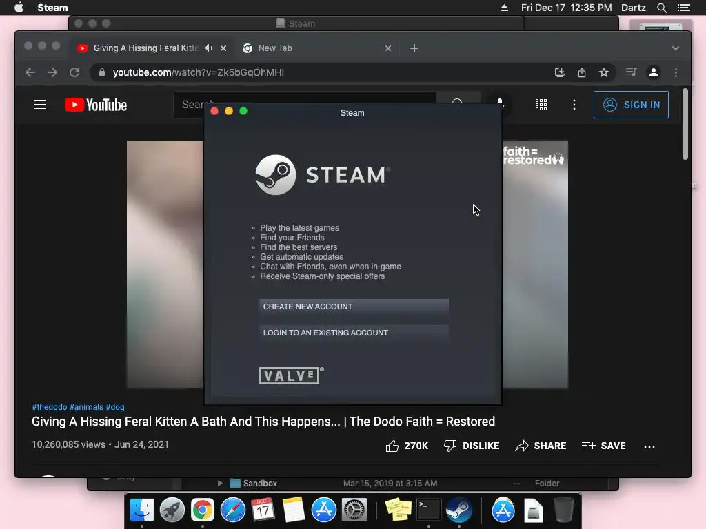Open YouTube hamburger guide menu
The image size is (706, 529).
coord(40,105)
